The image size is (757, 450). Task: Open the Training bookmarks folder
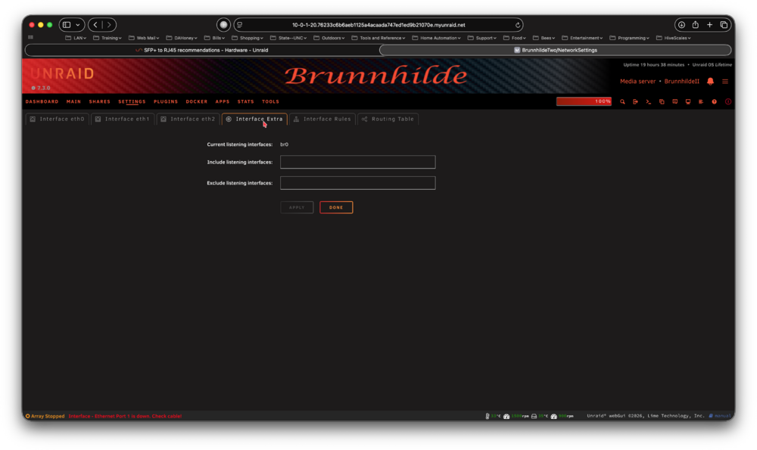107,38
